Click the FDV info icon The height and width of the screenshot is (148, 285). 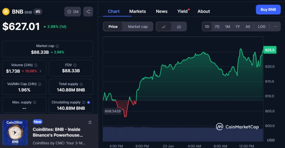pyautogui.click(x=75, y=65)
